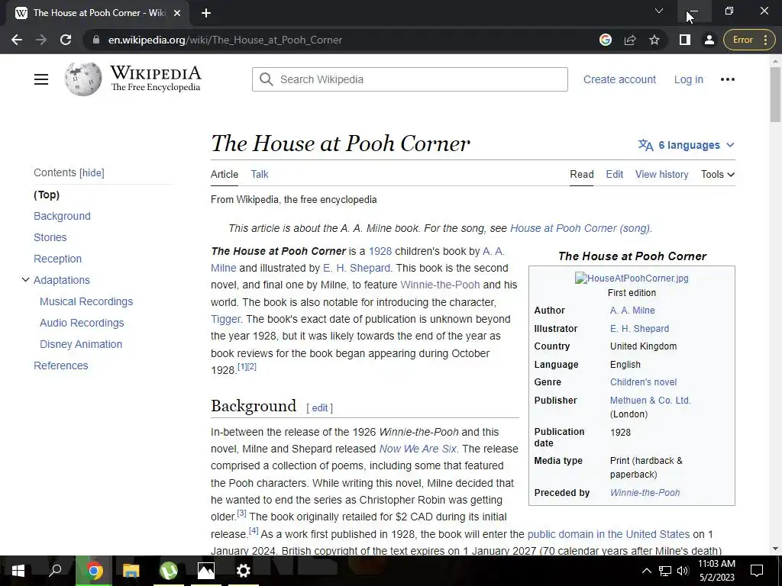Click into the Search Wikipedia field
This screenshot has width=782, height=586.
(410, 79)
